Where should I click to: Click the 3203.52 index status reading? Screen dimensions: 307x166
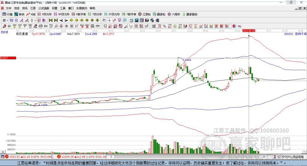pos(15,157)
